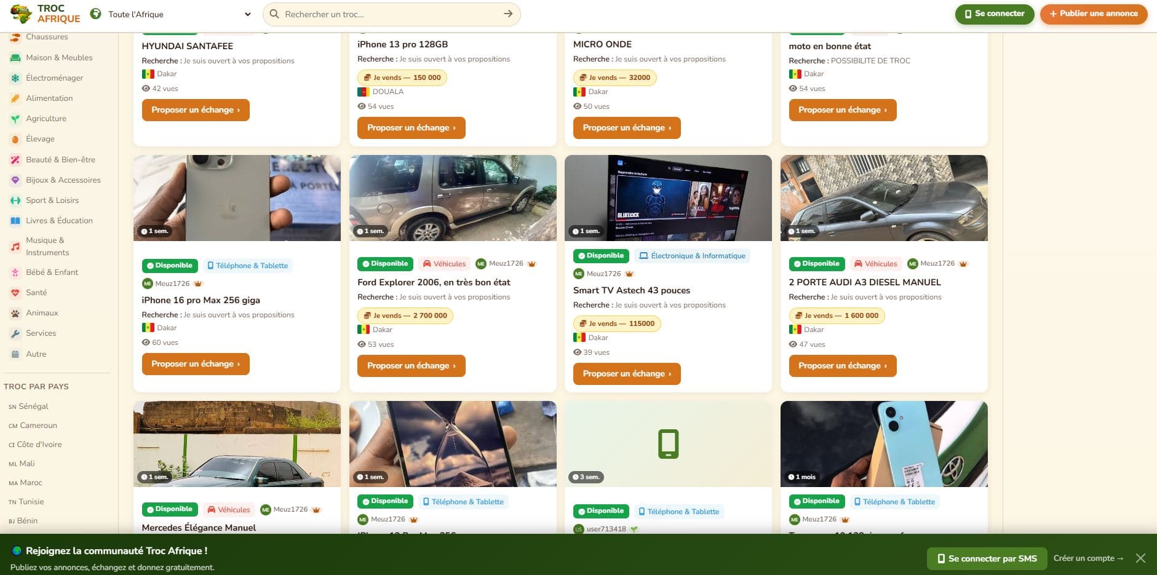
Task: Click the Autre category icon
Action: coord(15,354)
